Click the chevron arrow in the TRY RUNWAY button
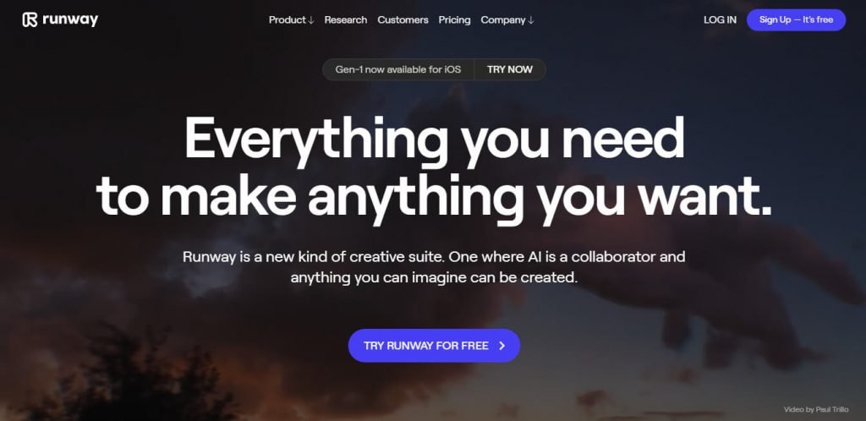Screen dimensions: 866x421 click(502, 346)
